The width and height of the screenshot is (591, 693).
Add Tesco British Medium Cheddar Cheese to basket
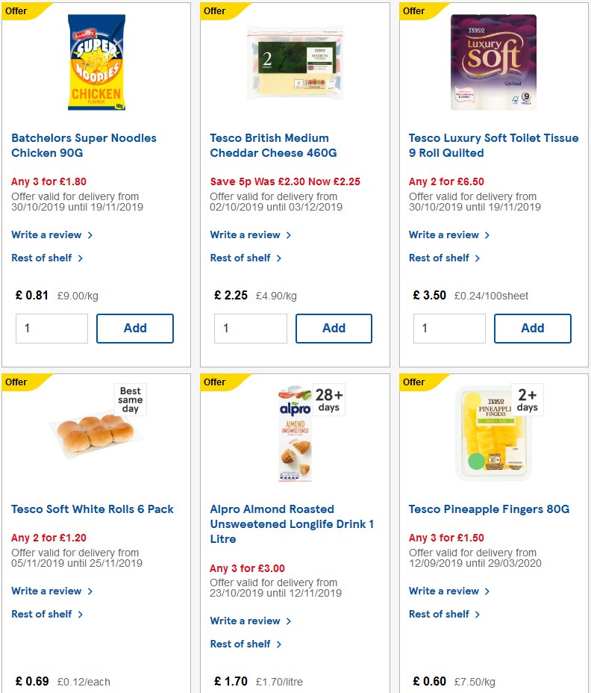334,328
